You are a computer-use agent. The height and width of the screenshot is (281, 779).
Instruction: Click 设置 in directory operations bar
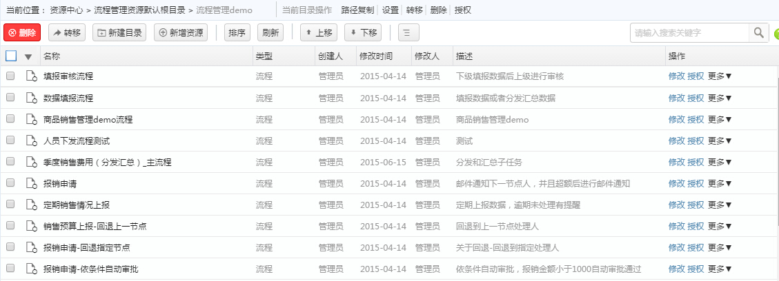[391, 10]
